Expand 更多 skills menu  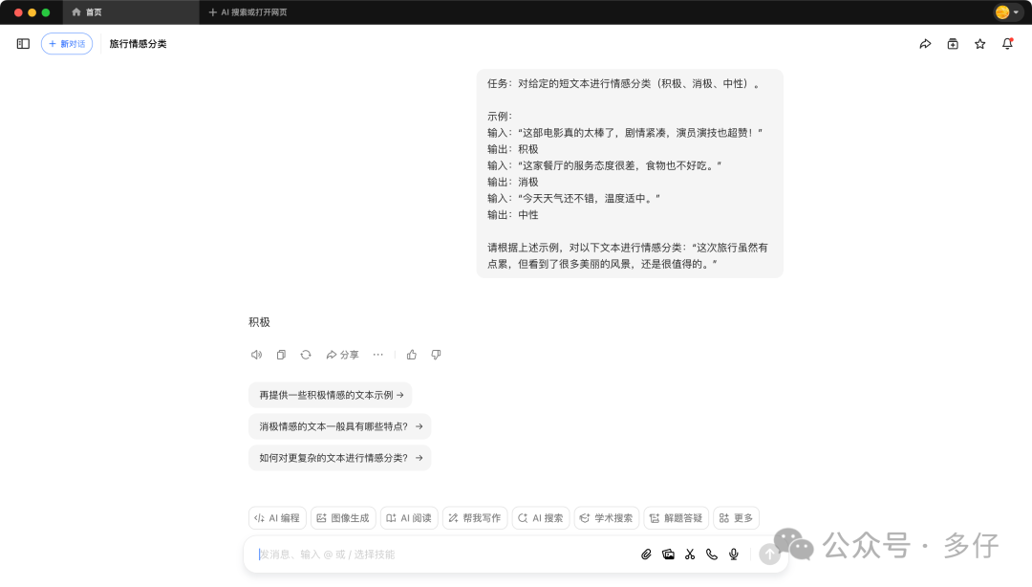click(736, 518)
